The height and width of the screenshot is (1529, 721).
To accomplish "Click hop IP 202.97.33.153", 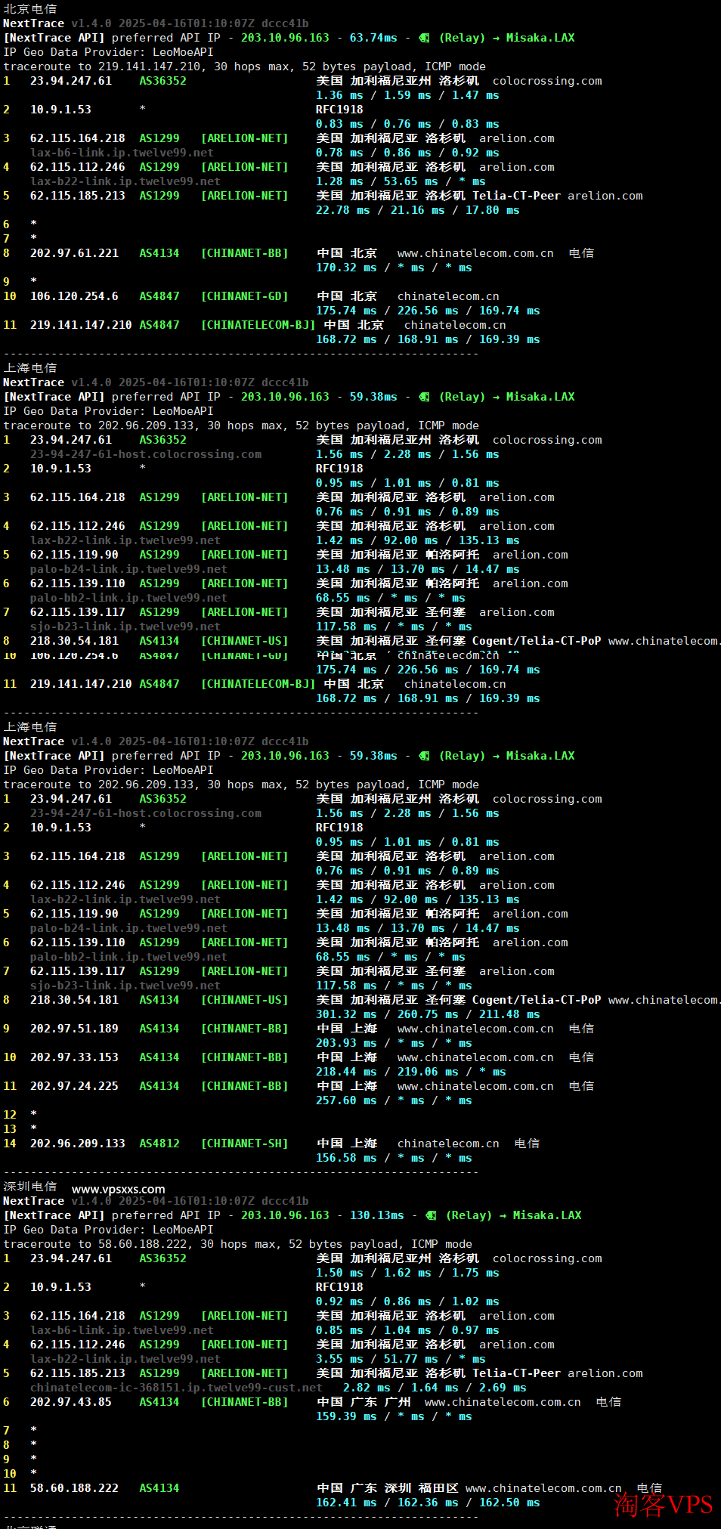I will (74, 1057).
